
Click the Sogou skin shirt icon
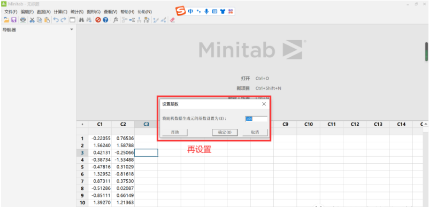point(223,11)
